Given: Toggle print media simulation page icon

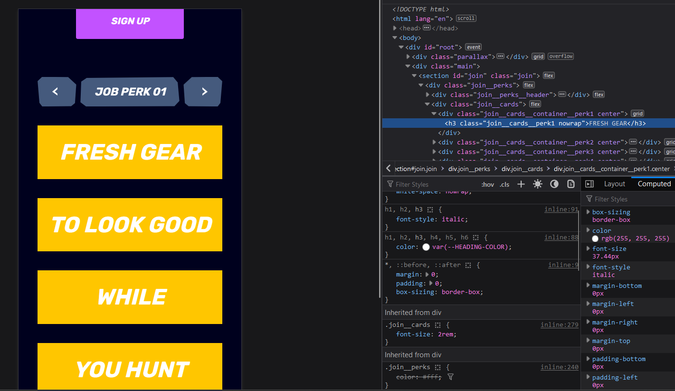Looking at the screenshot, I should [570, 184].
